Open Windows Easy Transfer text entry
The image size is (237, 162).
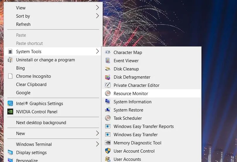pyautogui.click(x=136, y=135)
